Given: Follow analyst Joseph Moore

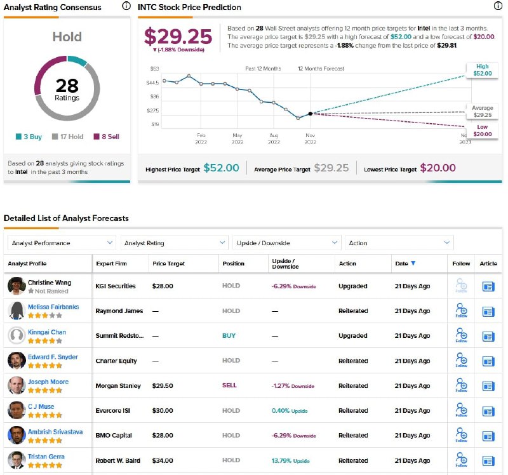Looking at the screenshot, I should (x=461, y=385).
